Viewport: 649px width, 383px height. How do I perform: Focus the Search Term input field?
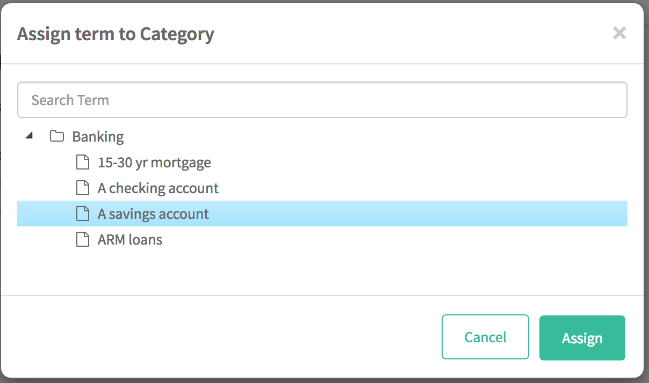tap(322, 100)
